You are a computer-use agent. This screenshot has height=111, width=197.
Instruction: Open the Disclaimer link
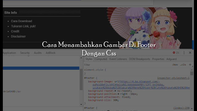tap(18, 36)
